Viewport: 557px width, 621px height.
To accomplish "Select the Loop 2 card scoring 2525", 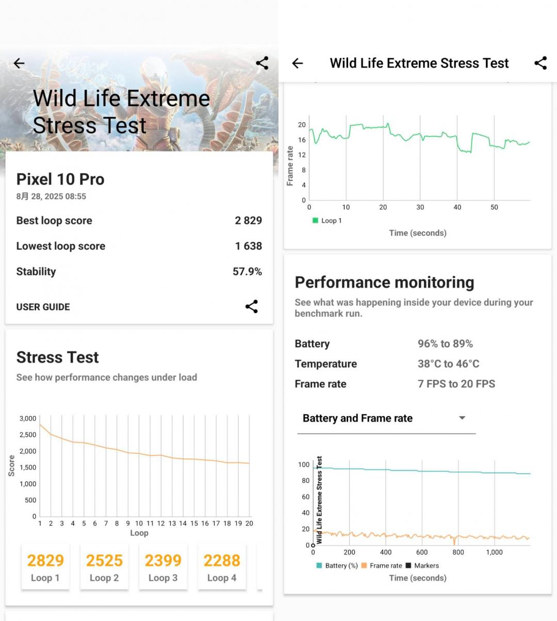I will (104, 567).
